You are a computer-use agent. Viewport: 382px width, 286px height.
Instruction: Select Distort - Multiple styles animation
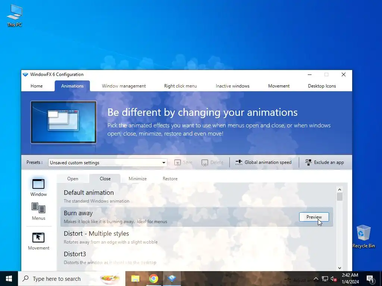pos(197,237)
